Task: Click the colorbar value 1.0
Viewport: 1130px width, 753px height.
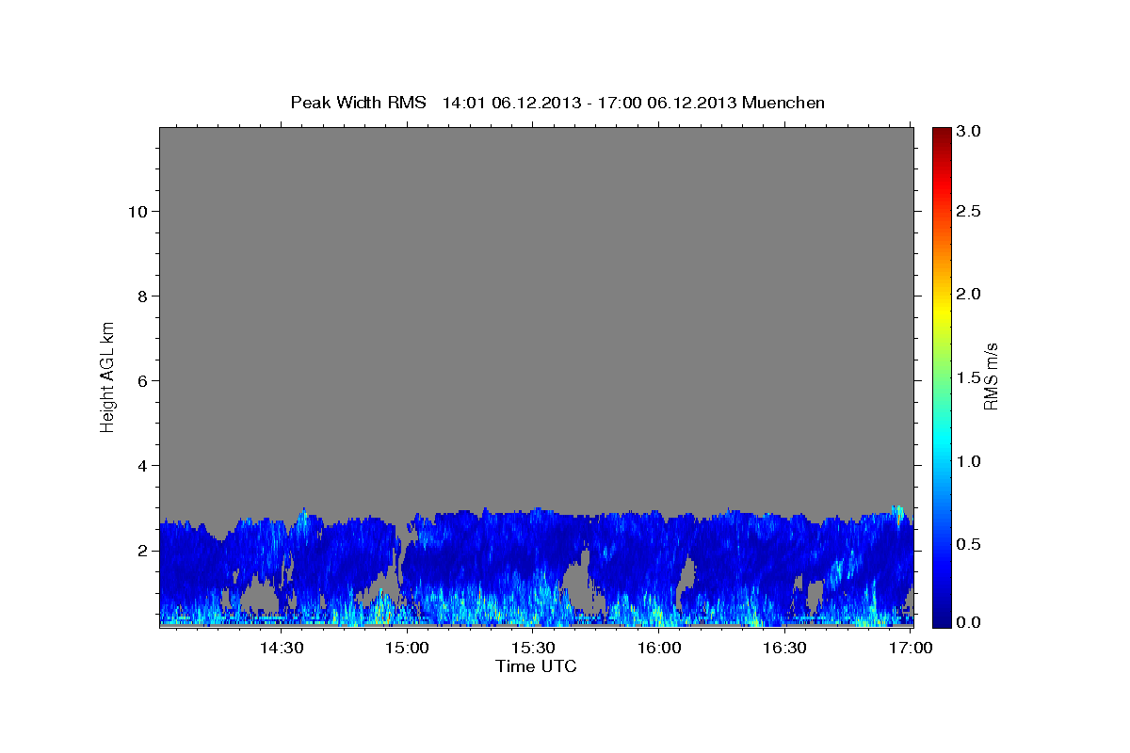Action: [969, 461]
